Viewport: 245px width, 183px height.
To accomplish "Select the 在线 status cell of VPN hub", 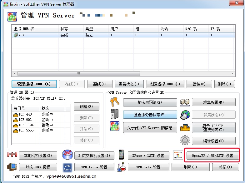I will [x=71, y=35].
